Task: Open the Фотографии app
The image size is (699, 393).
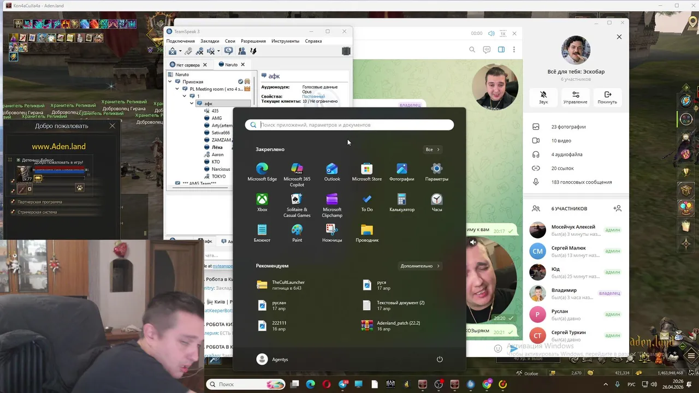Action: (x=402, y=171)
